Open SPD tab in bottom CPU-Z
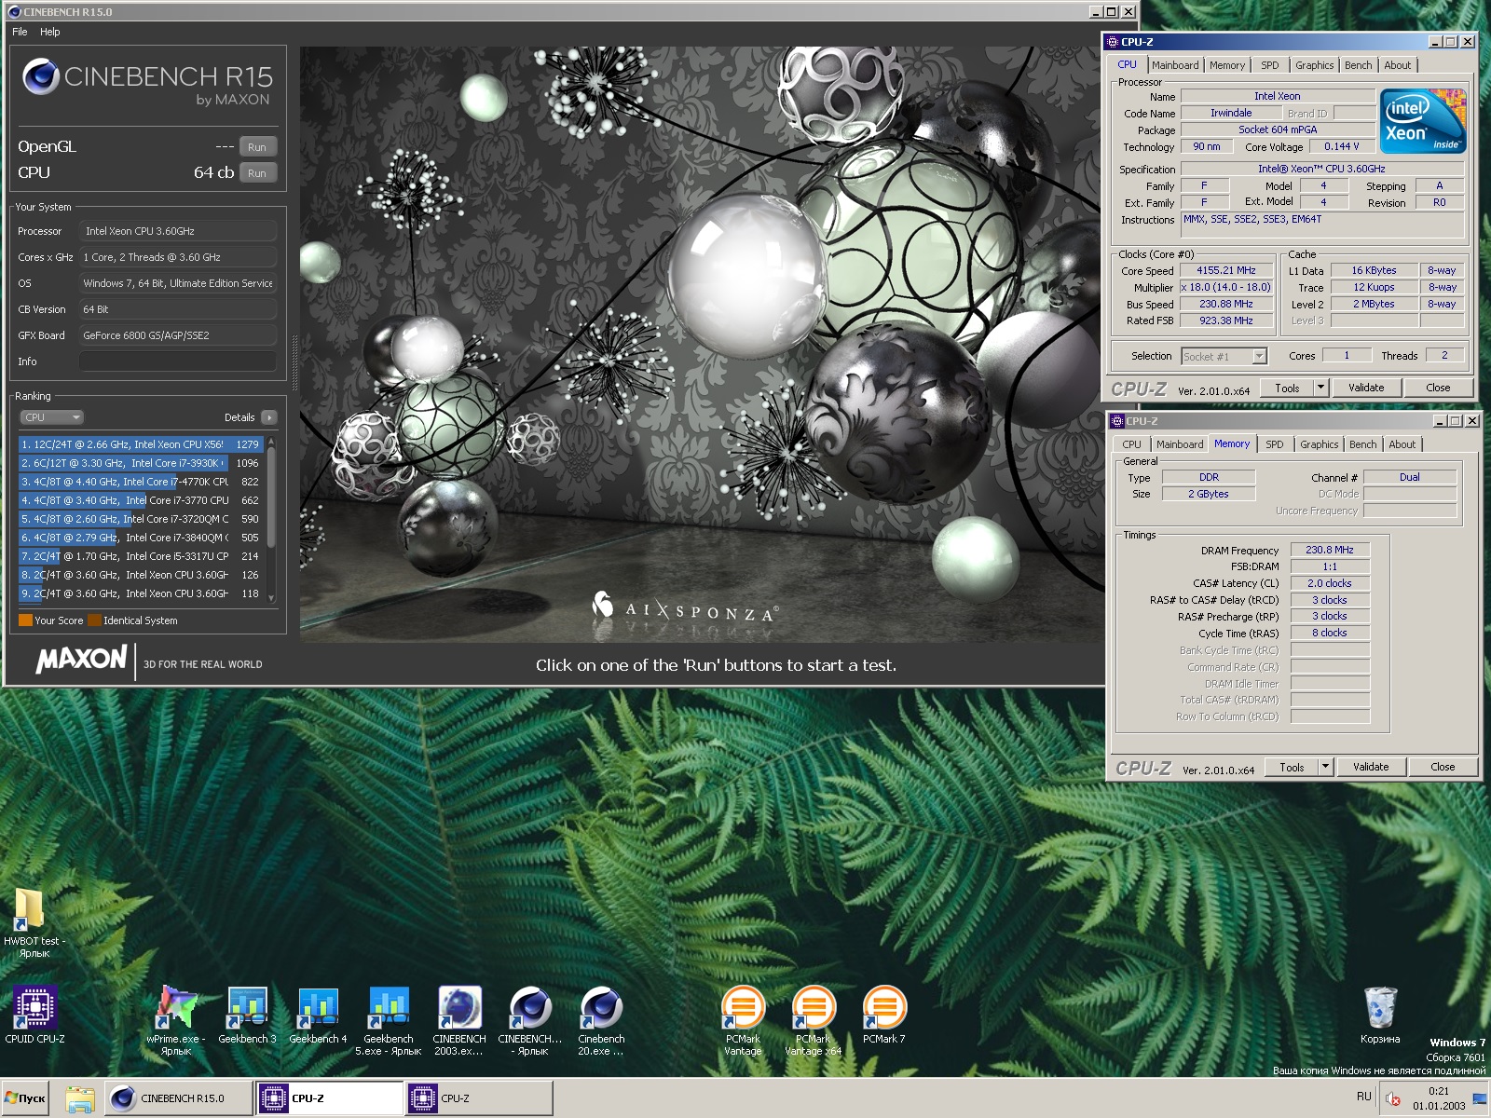Image resolution: width=1491 pixels, height=1118 pixels. click(1274, 444)
